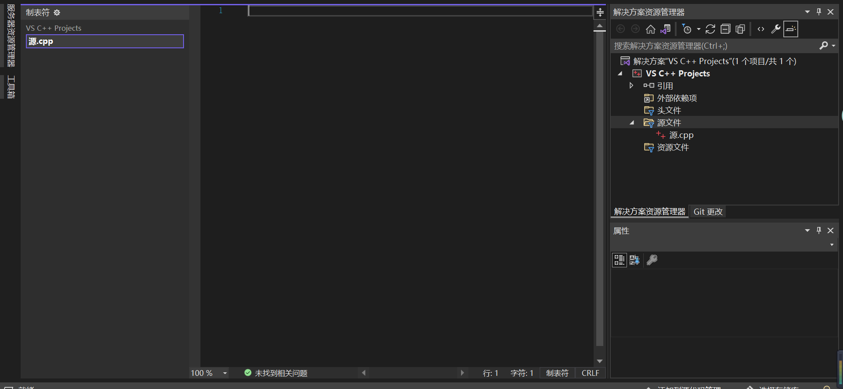Collapse the VS C++ Projects project node
Viewport: 843px width, 389px height.
620,74
